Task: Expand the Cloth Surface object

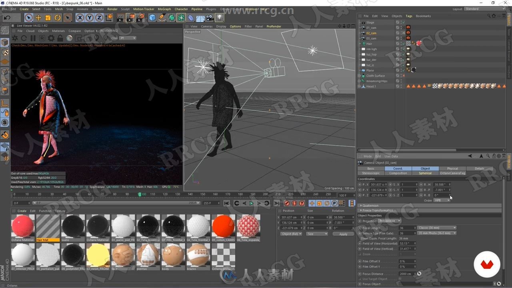Action: pos(359,76)
